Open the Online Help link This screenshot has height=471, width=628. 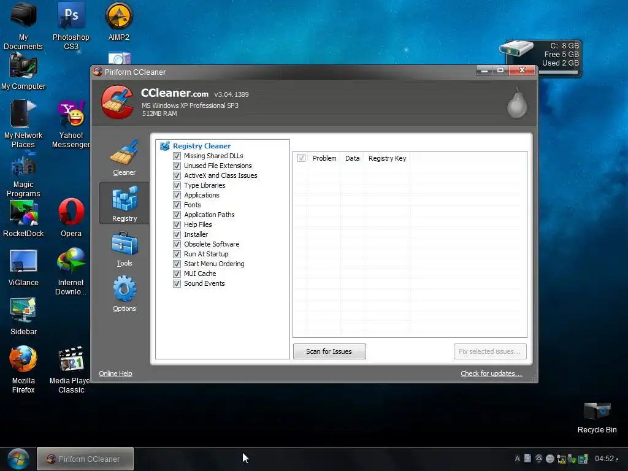tap(115, 373)
